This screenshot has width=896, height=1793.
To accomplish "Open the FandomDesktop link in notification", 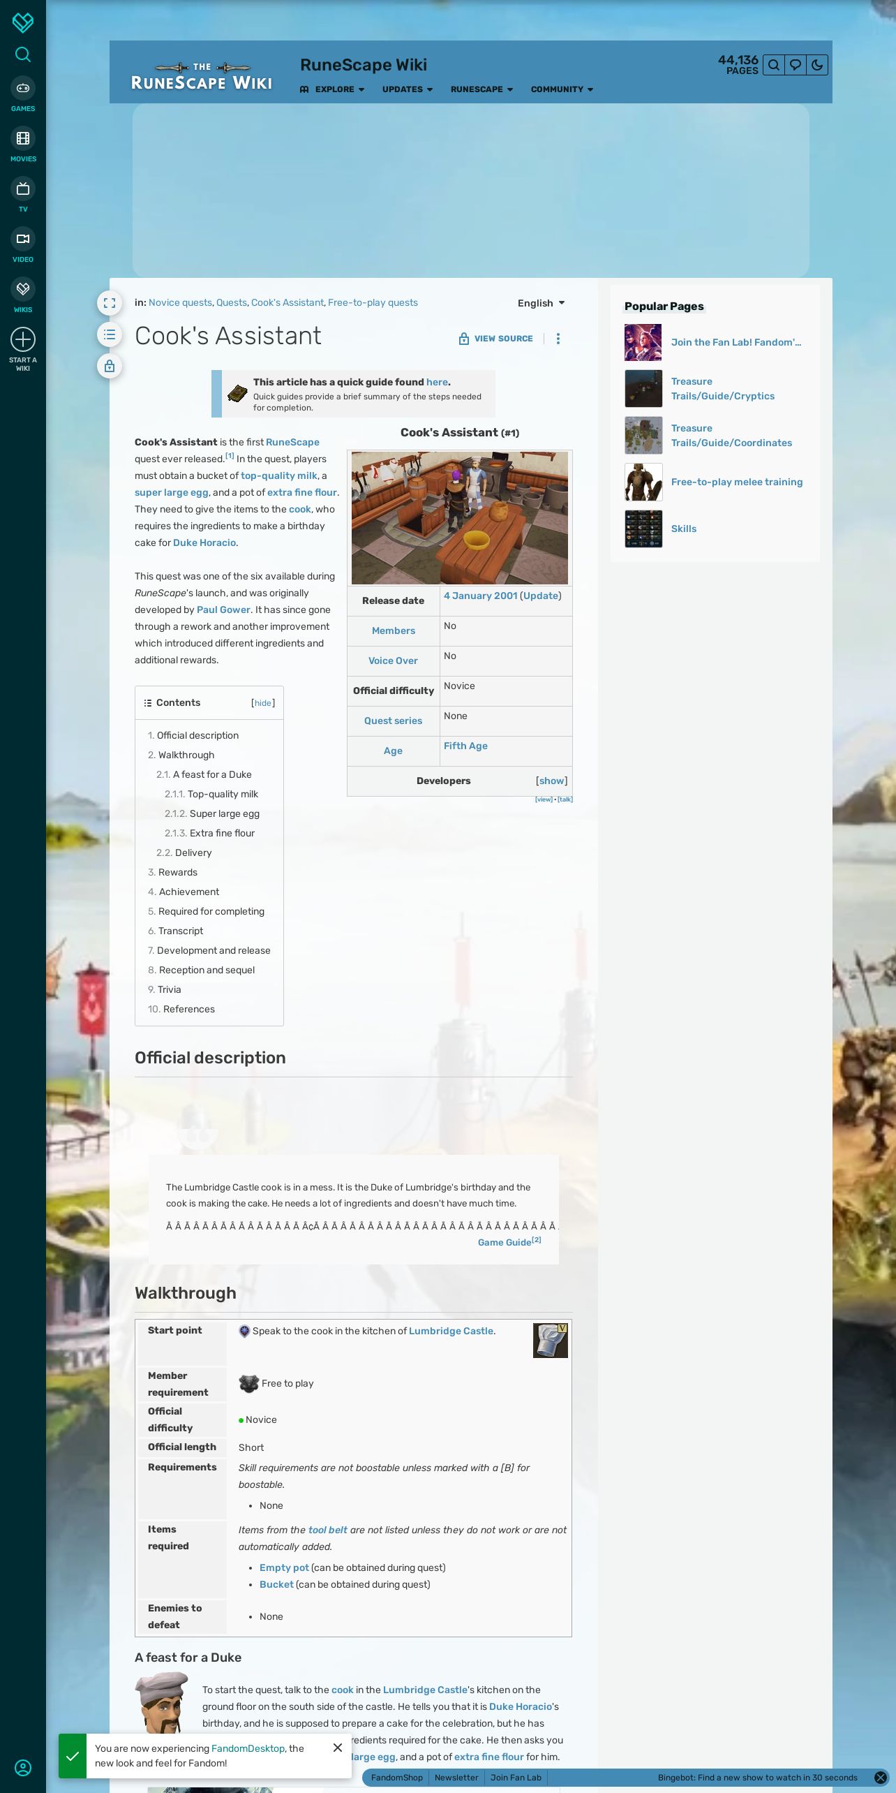I will 248,1748.
